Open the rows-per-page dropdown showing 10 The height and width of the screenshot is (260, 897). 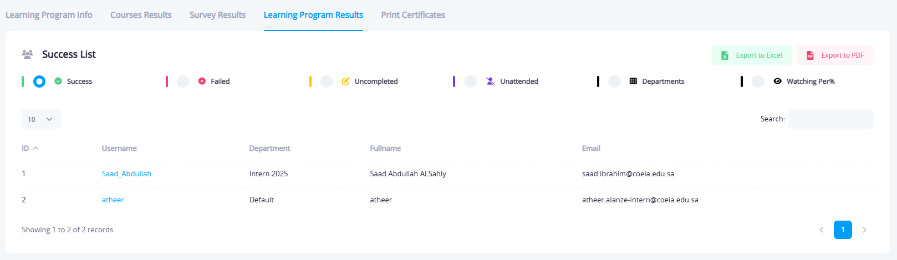[41, 119]
